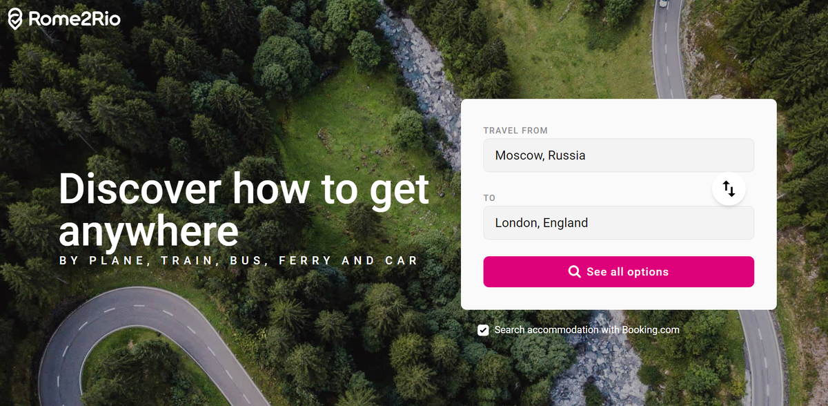Click the Rome2Rio pin logo icon
This screenshot has height=406, width=828.
16,19
